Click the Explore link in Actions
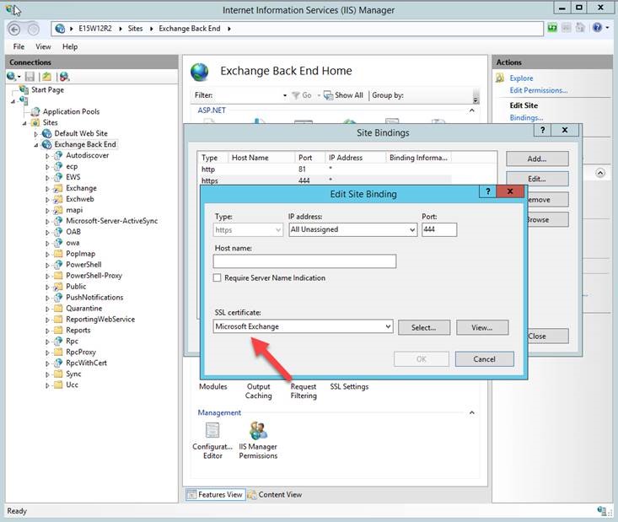Screen dimensions: 618x522 point(521,78)
